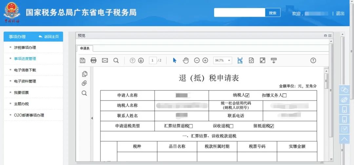Click the 事项办理 panel header
Screen dimensions: 354x165
[x=17, y=37]
